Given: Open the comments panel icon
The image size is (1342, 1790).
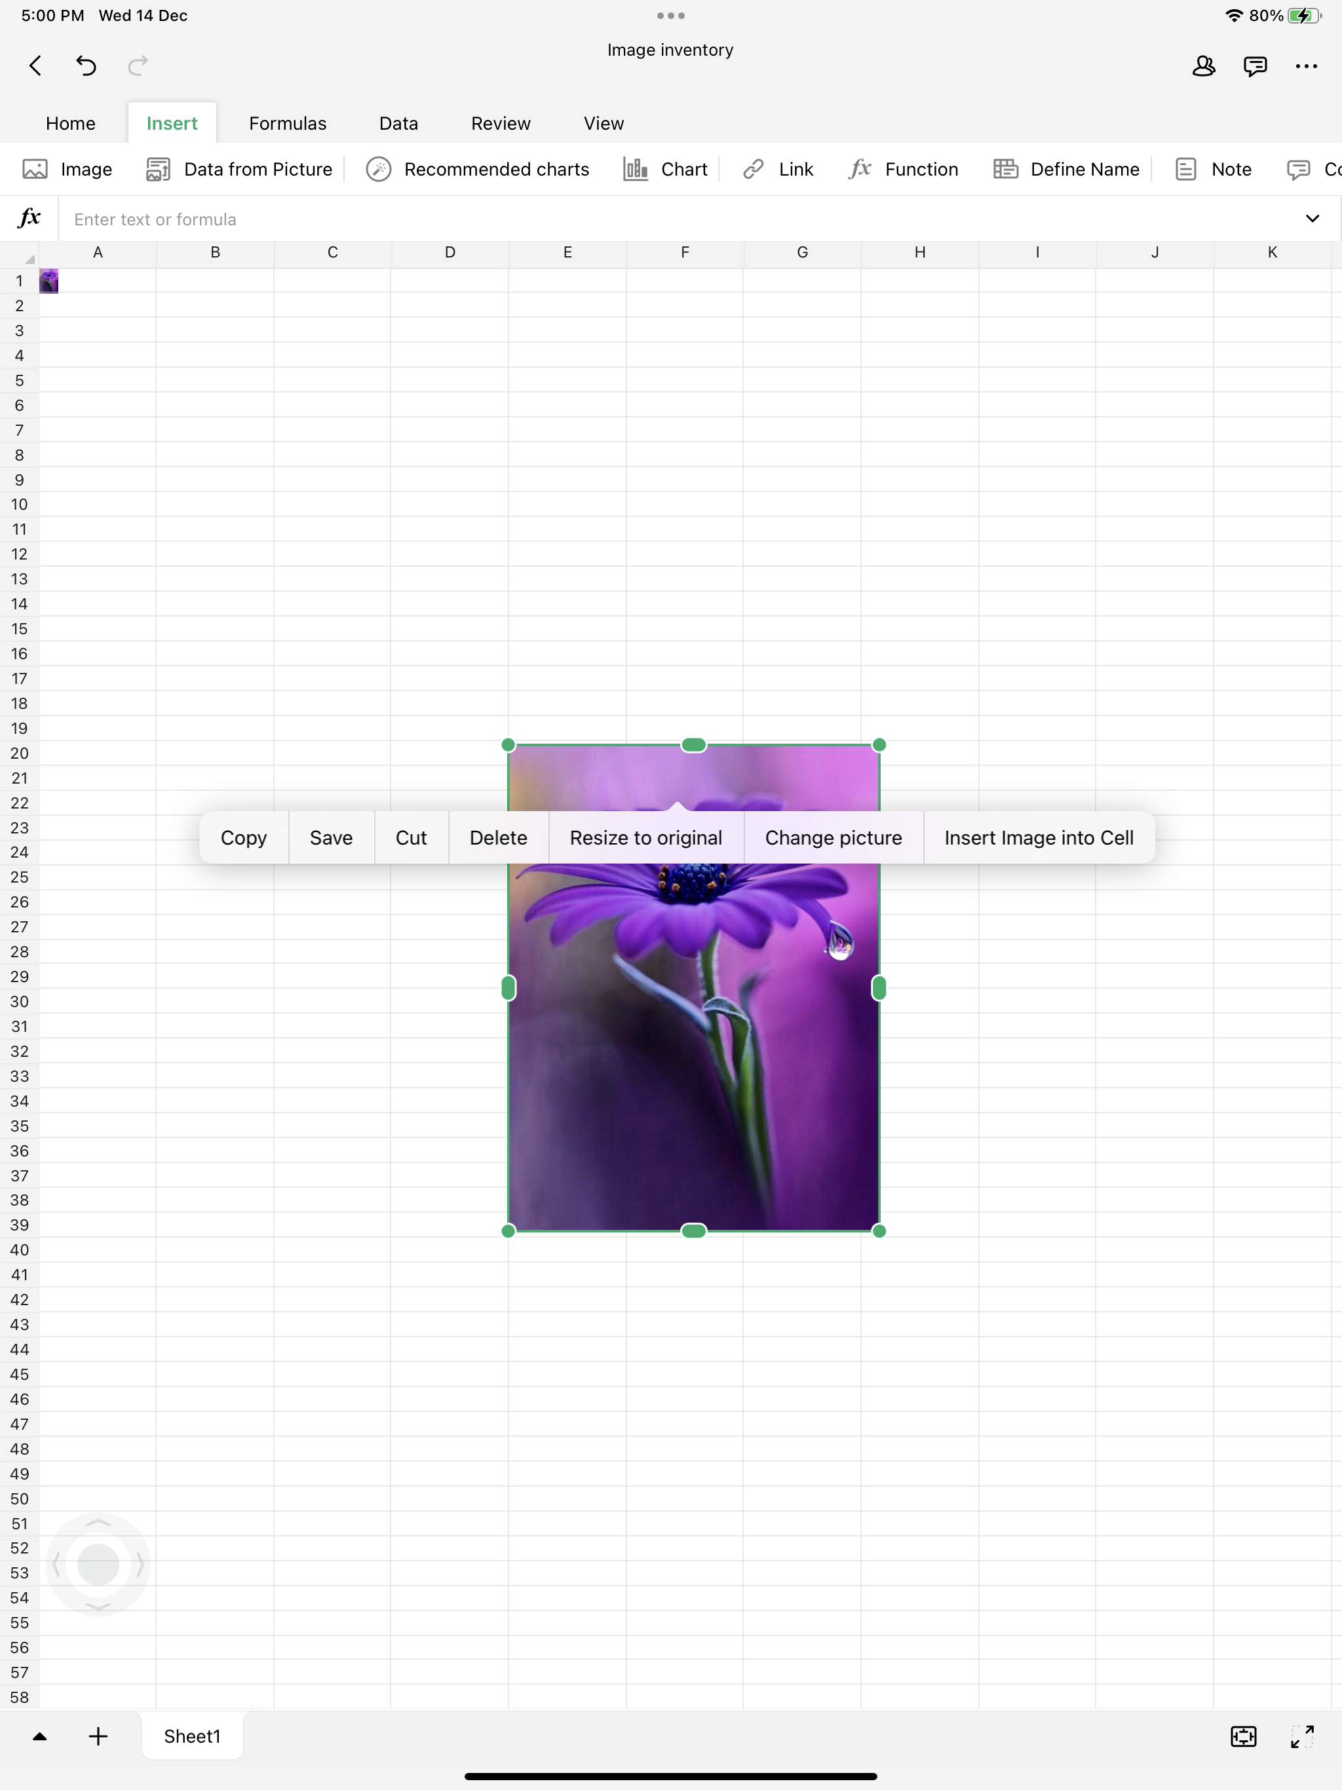Looking at the screenshot, I should (x=1255, y=66).
